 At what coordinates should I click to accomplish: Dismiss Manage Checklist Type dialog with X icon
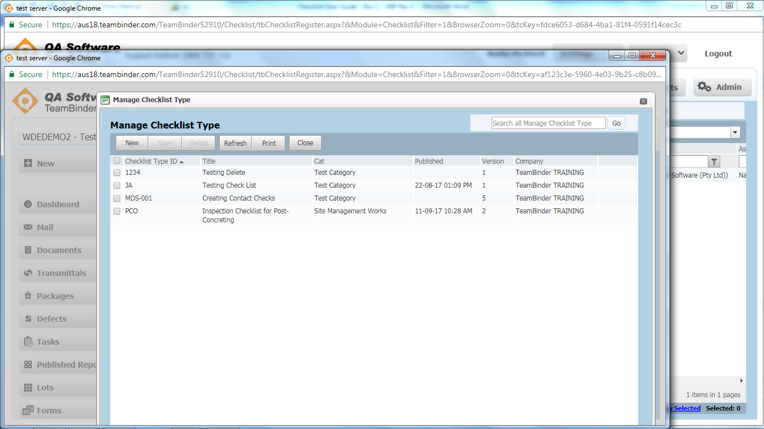[x=643, y=101]
